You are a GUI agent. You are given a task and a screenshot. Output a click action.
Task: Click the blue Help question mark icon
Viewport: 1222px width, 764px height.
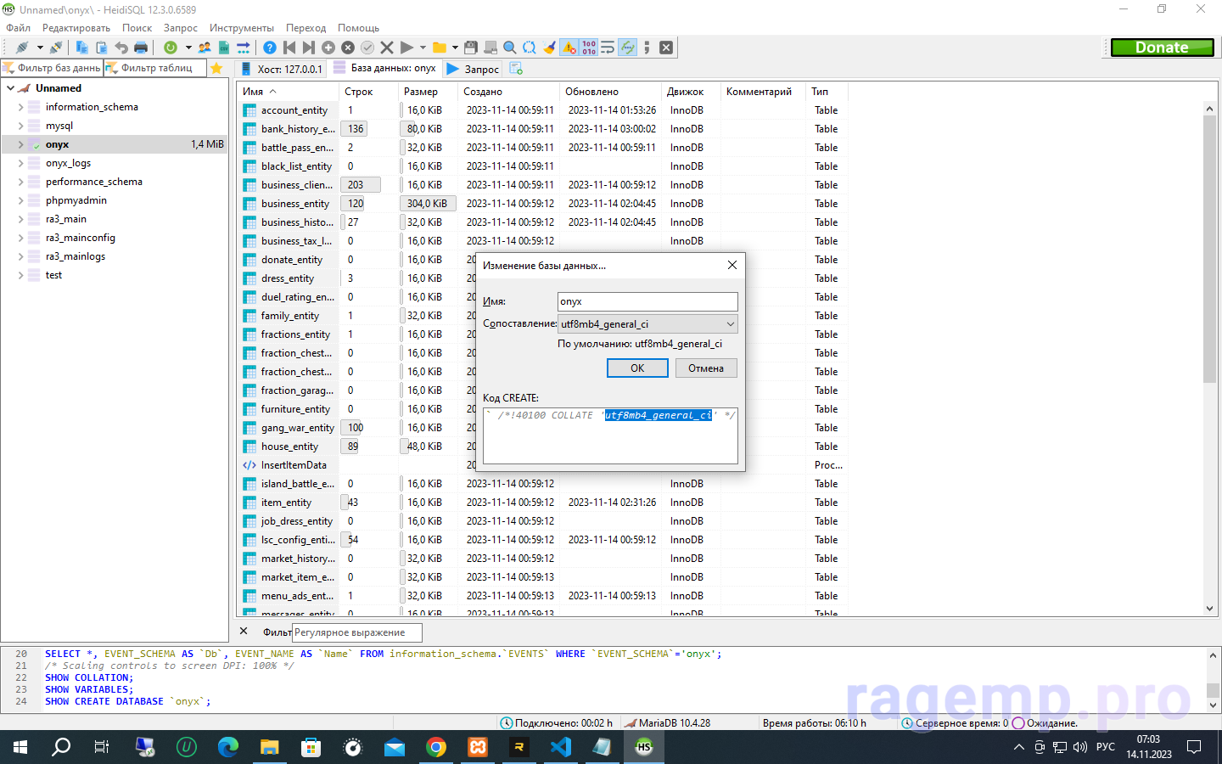point(269,48)
